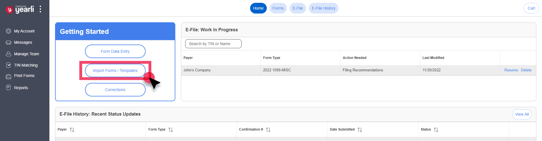
Task: Select the E-File tab
Action: coord(298,8)
